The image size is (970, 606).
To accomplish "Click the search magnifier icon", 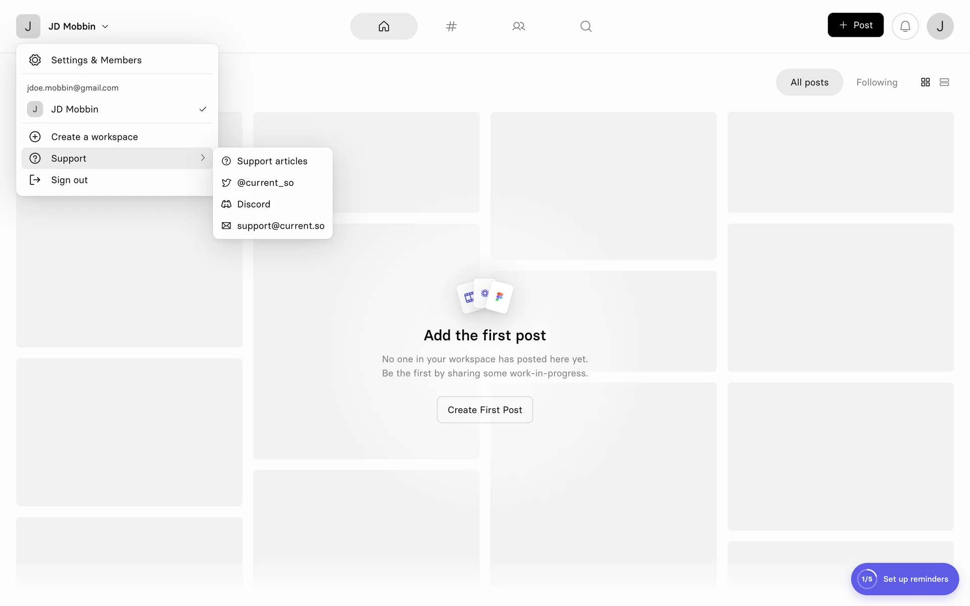I will click(586, 26).
